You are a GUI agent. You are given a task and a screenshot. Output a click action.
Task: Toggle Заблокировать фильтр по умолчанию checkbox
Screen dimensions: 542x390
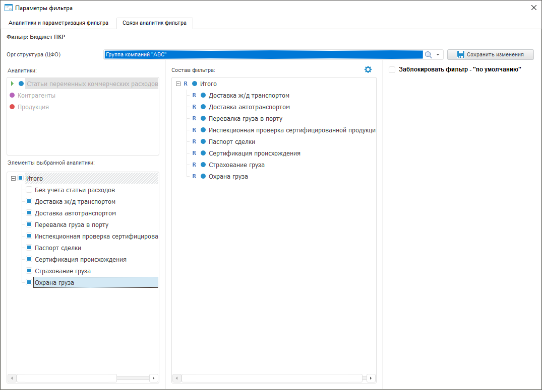click(392, 70)
